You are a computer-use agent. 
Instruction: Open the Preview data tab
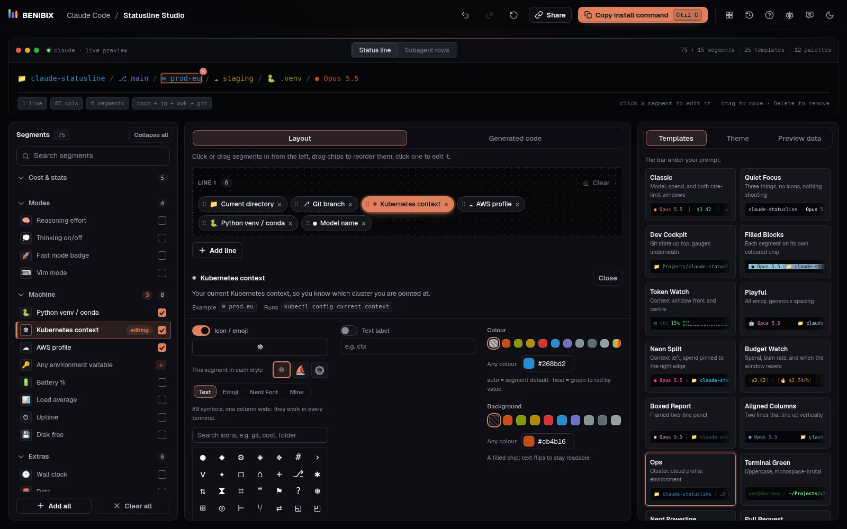point(799,139)
